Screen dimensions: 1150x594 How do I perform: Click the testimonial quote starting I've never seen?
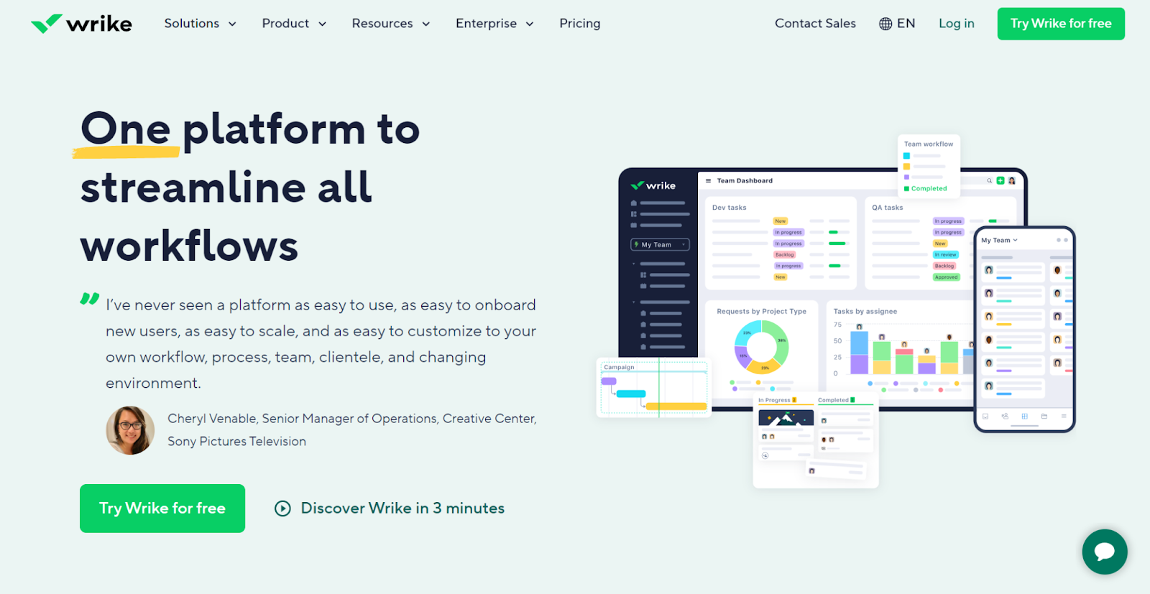tap(321, 344)
